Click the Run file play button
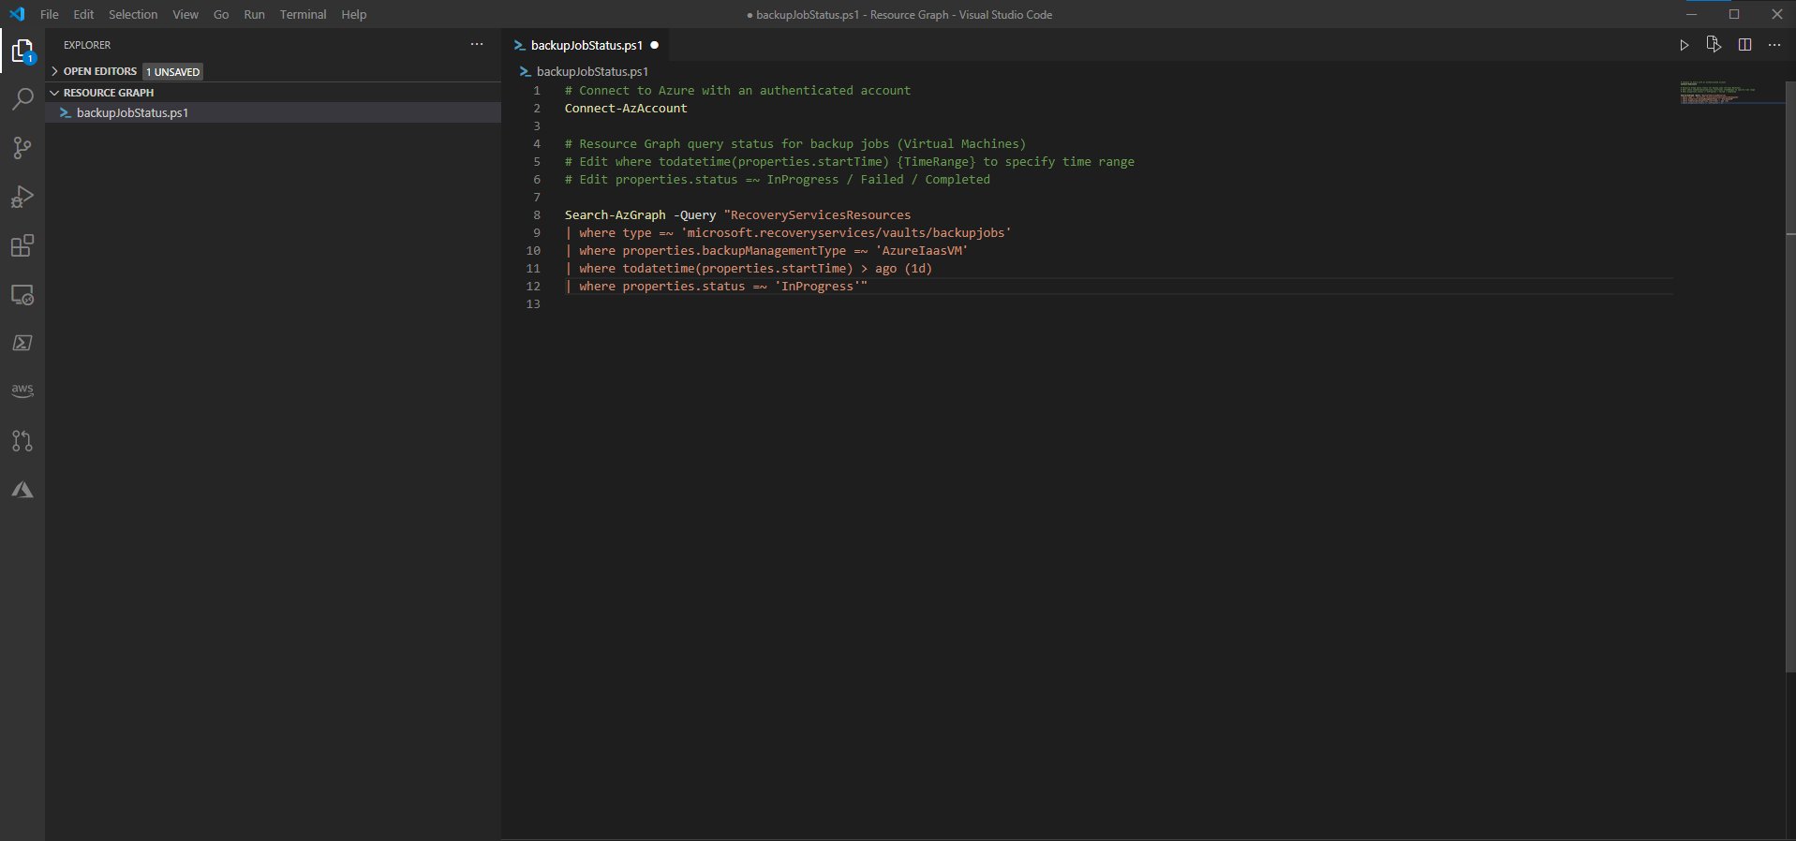This screenshot has width=1796, height=841. point(1684,45)
